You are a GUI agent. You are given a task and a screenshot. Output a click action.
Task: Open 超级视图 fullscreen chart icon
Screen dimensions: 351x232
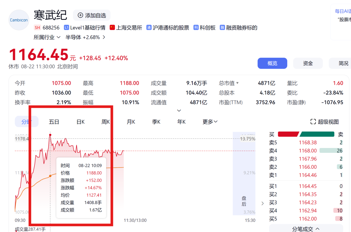pyautogui.click(x=313, y=122)
